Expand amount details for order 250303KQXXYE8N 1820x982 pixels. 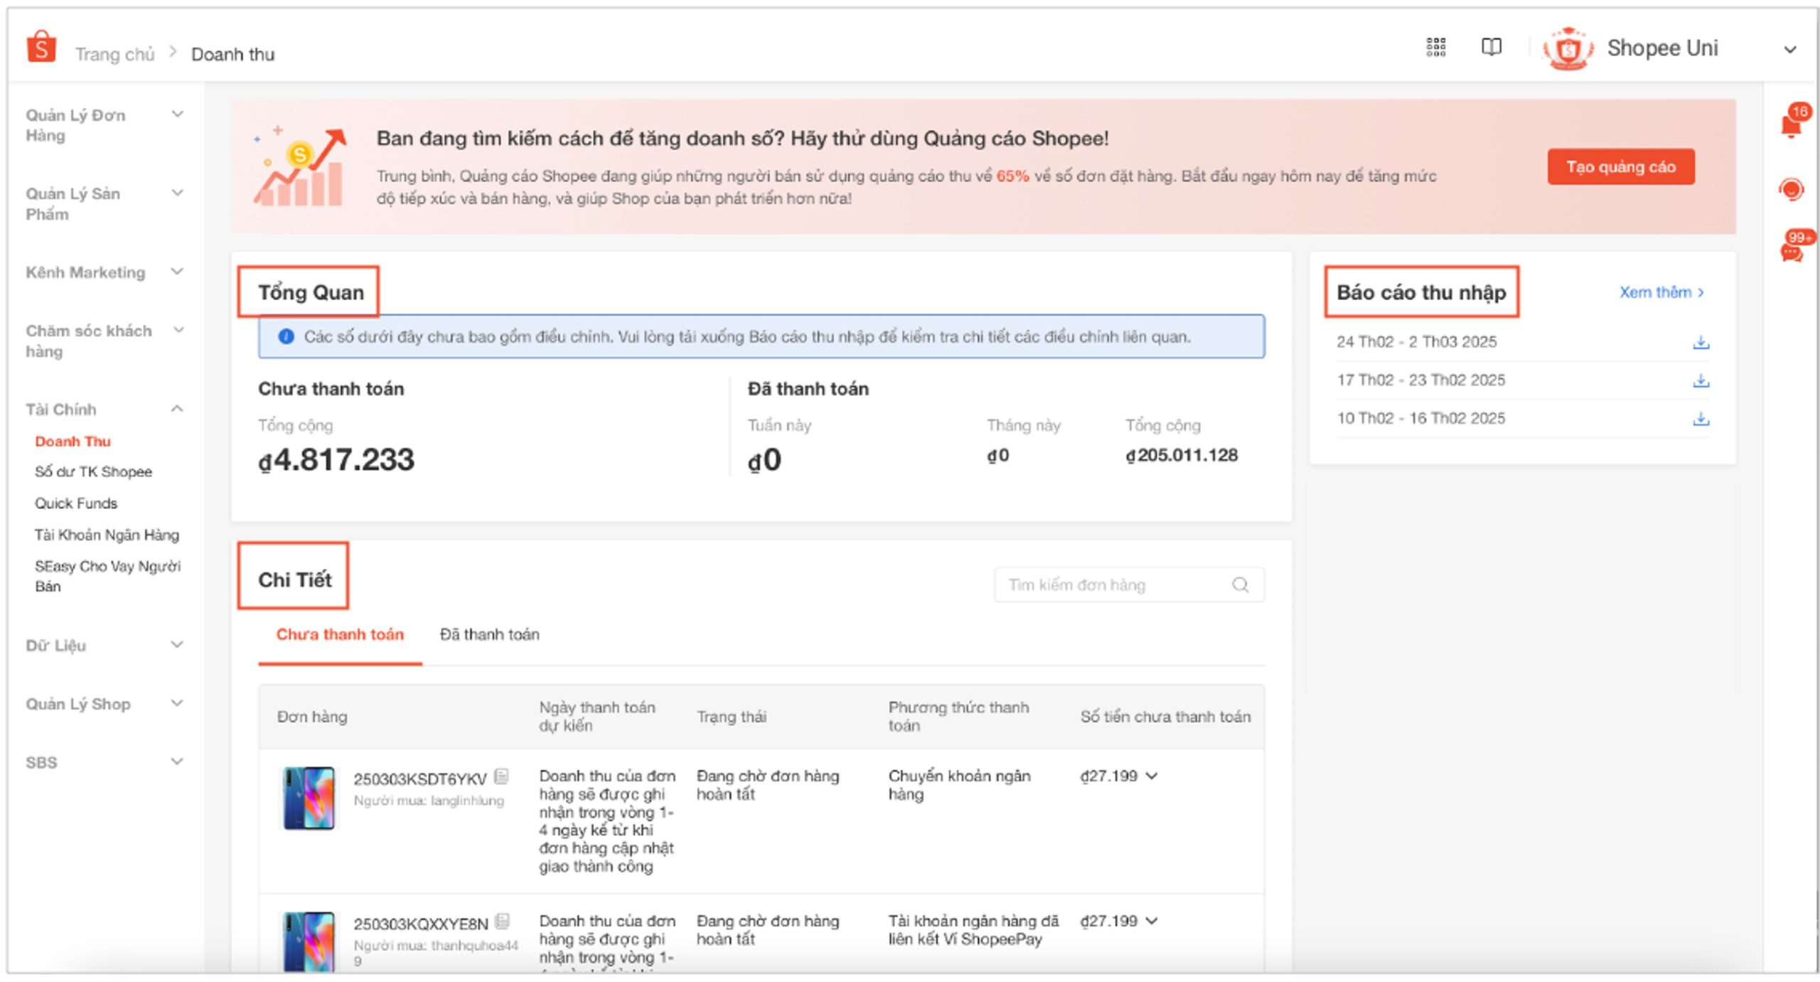(x=1152, y=921)
